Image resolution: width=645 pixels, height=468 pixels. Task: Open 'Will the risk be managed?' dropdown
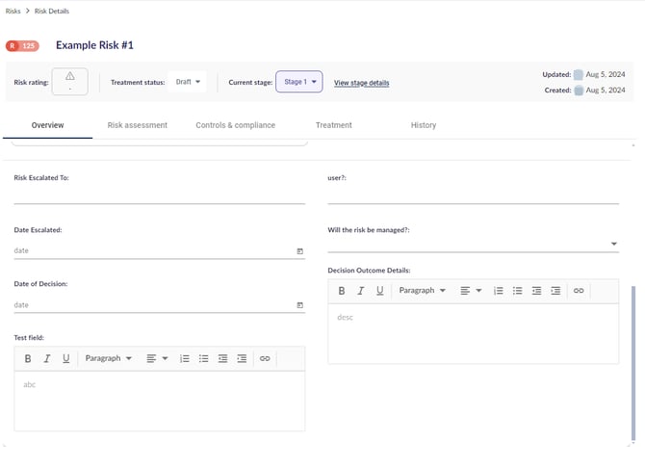[614, 245]
